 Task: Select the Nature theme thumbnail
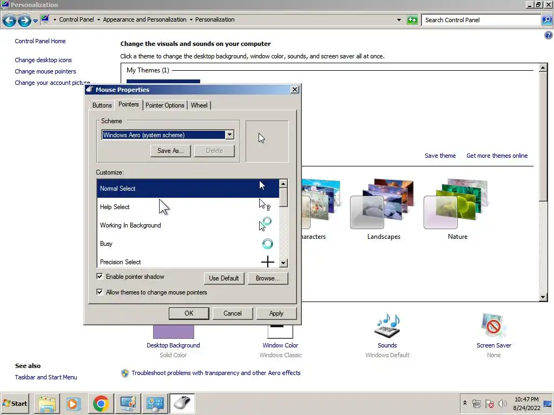point(457,205)
